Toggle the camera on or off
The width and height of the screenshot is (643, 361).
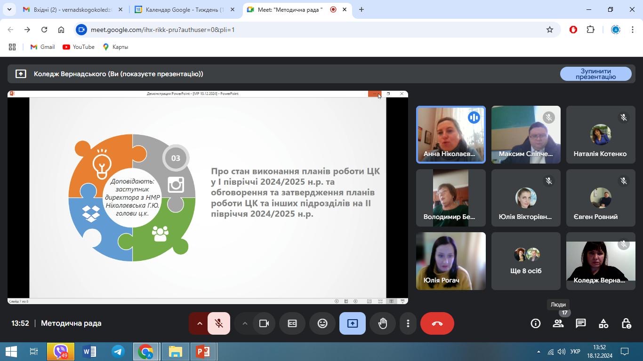[264, 323]
